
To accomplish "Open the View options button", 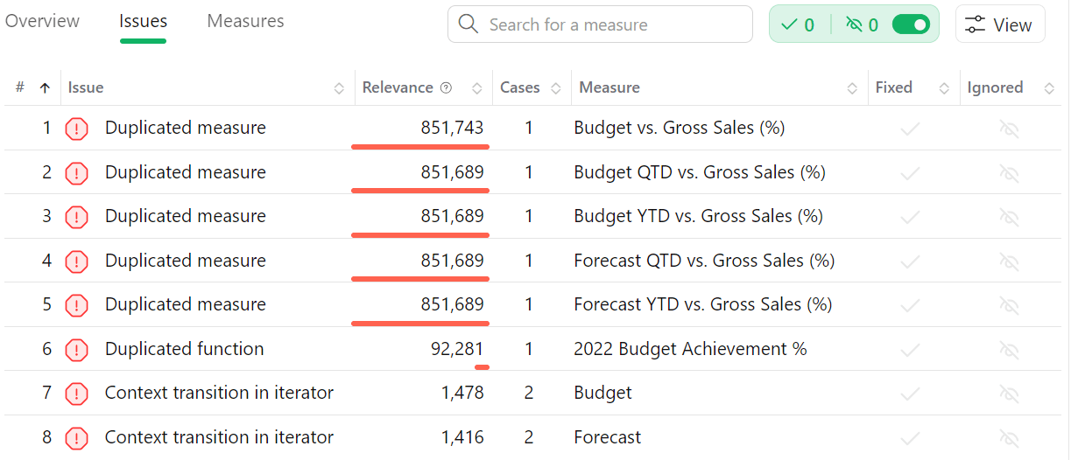I will pyautogui.click(x=999, y=25).
